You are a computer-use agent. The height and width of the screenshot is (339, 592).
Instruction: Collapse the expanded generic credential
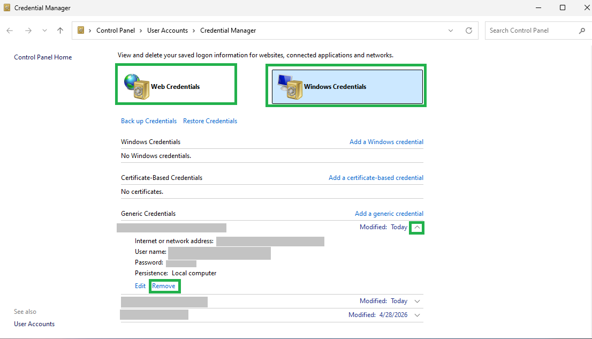click(x=417, y=228)
